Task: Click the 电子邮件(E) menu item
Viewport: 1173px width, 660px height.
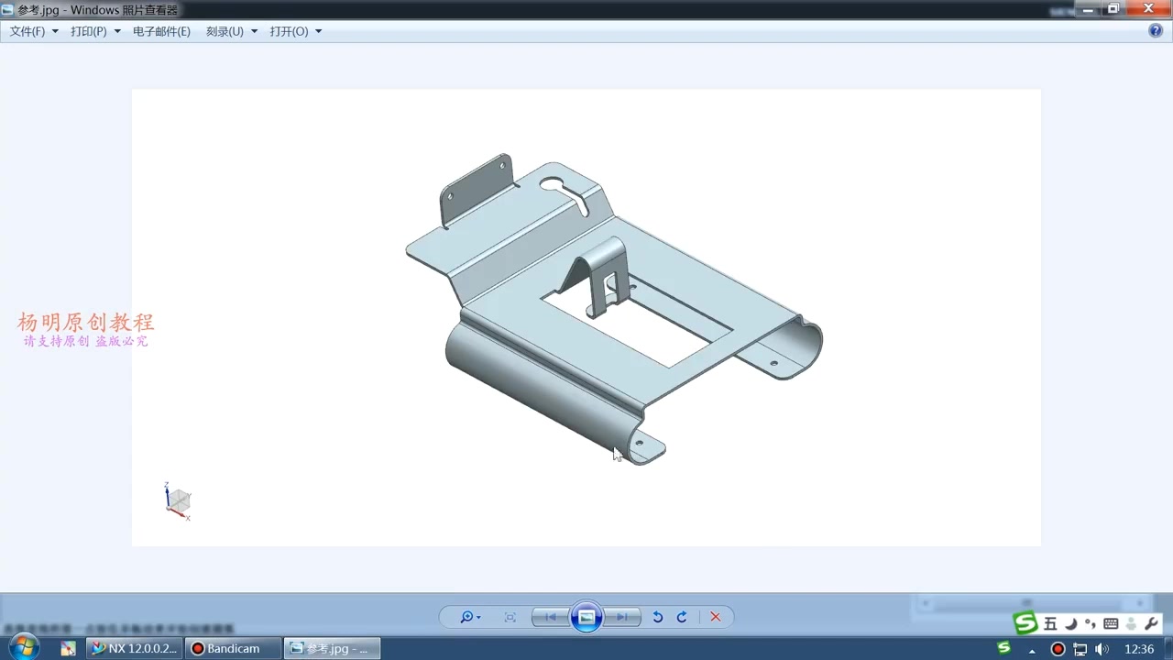Action: coord(161,31)
